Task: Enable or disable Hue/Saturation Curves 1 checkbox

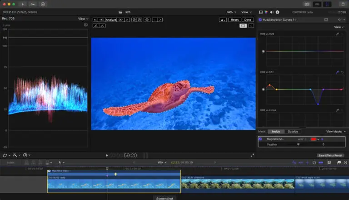Action: (x=260, y=20)
